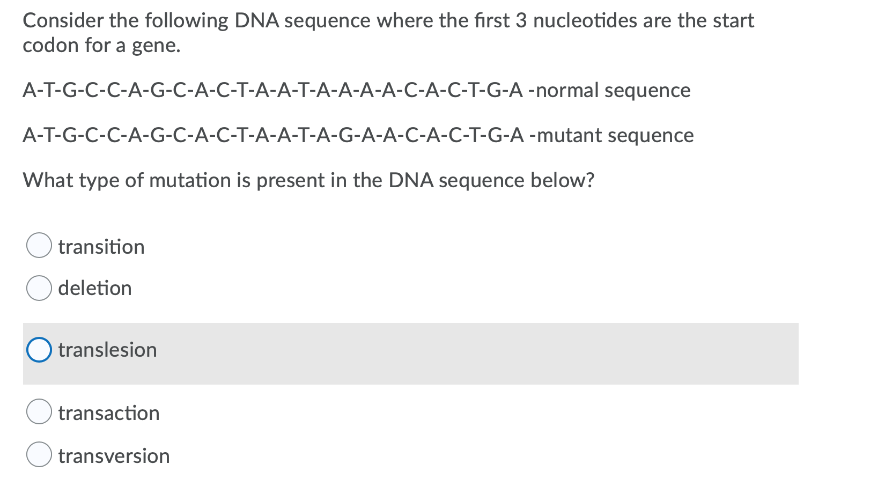This screenshot has height=501, width=870.
Task: Click the transversion answer label text
Action: (x=113, y=455)
